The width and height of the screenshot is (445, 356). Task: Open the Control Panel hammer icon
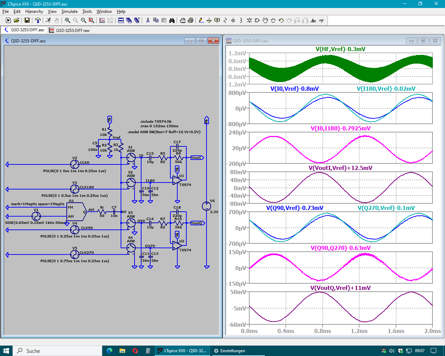pos(38,21)
